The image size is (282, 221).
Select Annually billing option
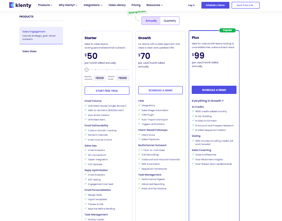(151, 20)
